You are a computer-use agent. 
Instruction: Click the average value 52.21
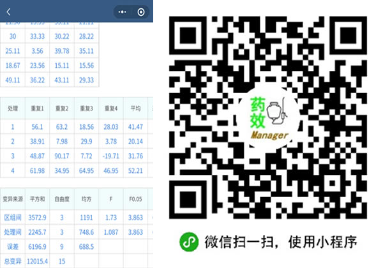click(135, 170)
